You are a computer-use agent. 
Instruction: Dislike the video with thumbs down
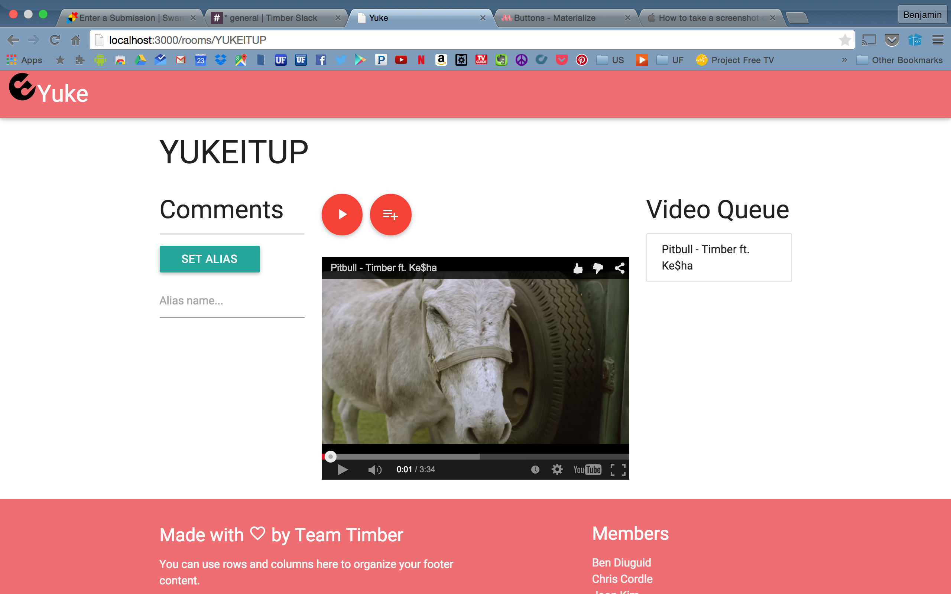598,268
